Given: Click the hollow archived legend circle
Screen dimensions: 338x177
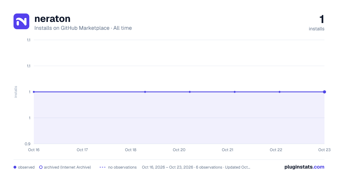Looking at the screenshot, I should pos(41,167).
